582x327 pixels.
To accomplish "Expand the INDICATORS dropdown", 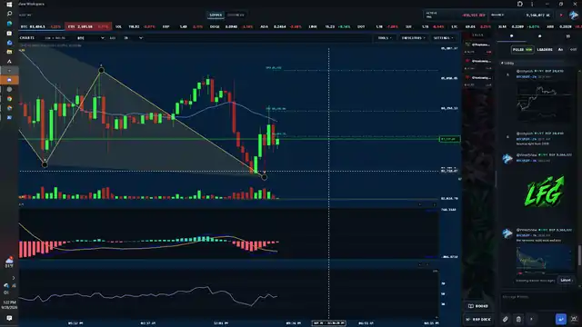I will 413,38.
